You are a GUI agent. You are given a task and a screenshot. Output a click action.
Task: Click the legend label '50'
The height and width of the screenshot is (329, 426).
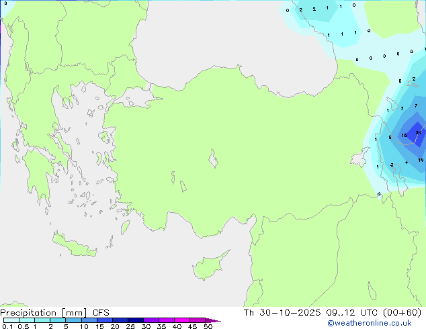pos(208,326)
